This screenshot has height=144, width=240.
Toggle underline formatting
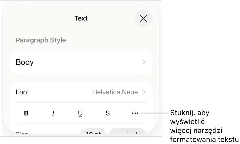coord(80,113)
